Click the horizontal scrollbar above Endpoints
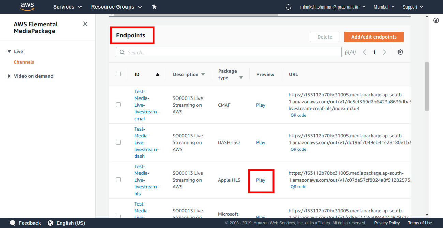This screenshot has height=228, width=443. [196, 14]
